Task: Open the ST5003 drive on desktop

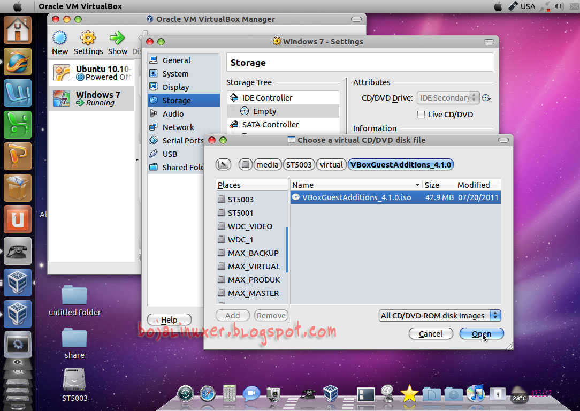Action: coord(74,385)
